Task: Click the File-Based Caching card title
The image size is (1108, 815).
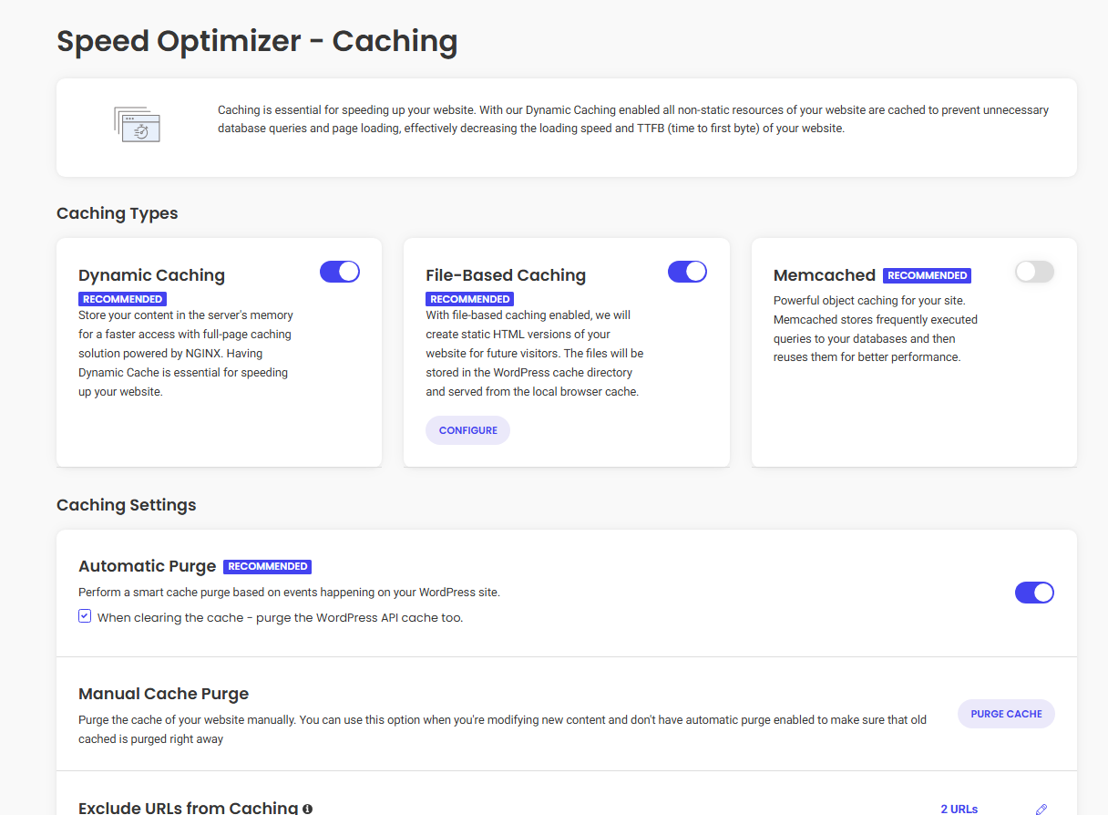Action: (506, 275)
